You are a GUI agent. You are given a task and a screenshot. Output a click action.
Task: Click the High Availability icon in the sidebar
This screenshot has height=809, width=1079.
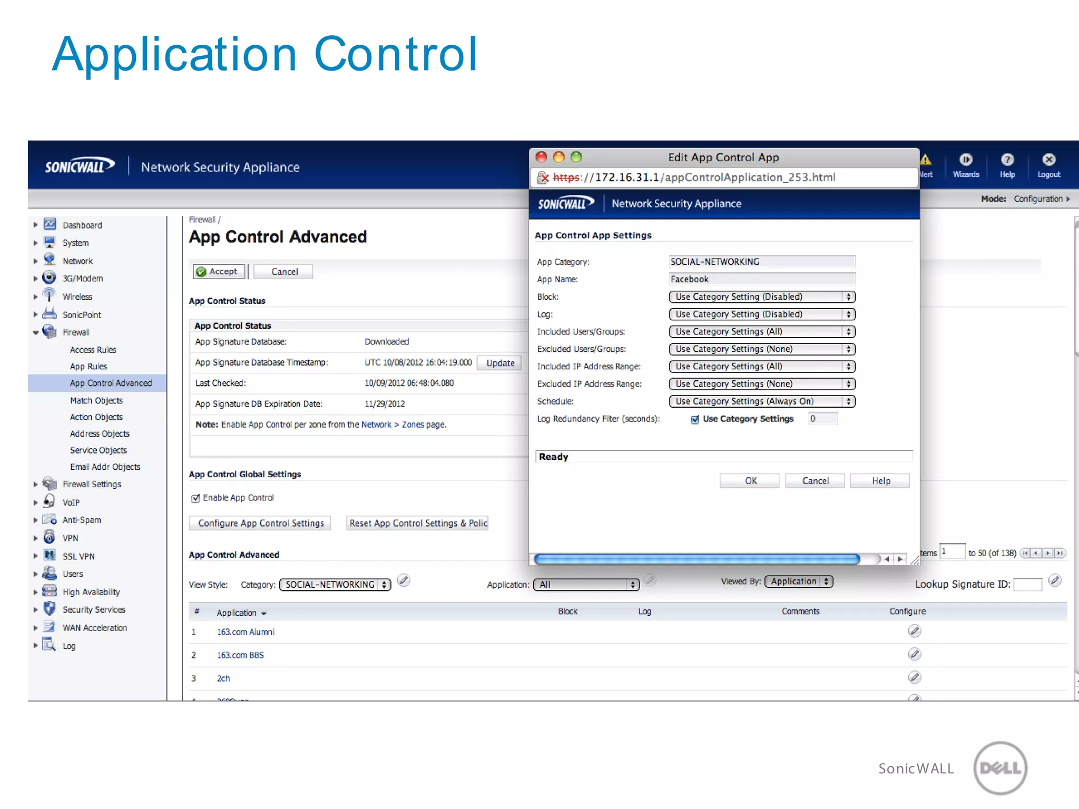point(50,591)
